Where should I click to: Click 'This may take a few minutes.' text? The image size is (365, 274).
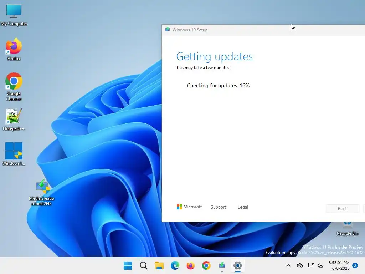(203, 68)
